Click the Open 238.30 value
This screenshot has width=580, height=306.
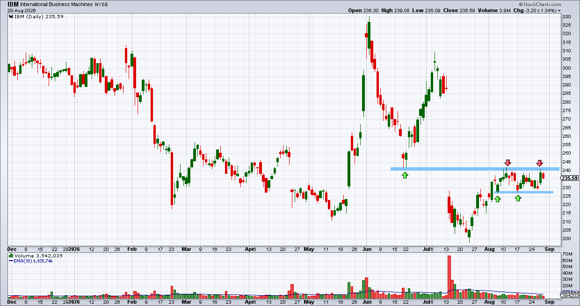[x=362, y=10]
